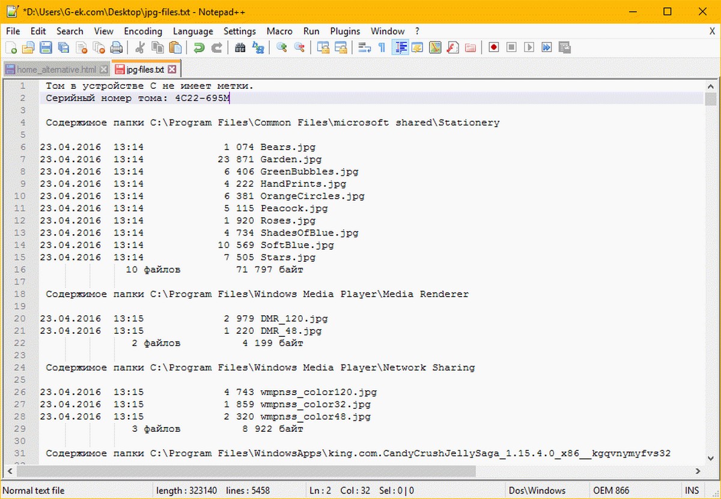Cut selection with the scissors icon
Screen dimensions: 721x499
140,47
